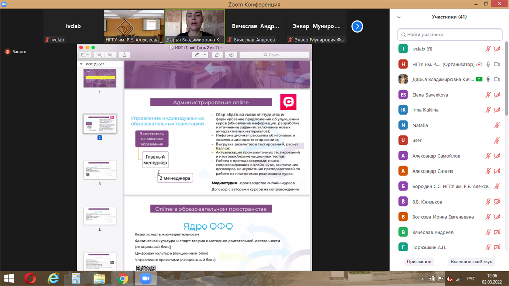
Task: Open Calculator from taskbar
Action: [x=76, y=278]
